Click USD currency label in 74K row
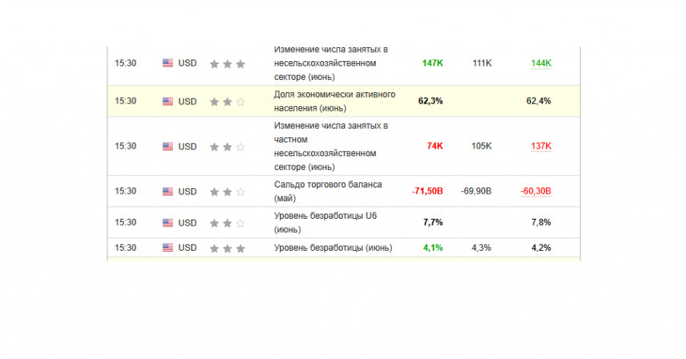The image size is (686, 359). (x=188, y=146)
